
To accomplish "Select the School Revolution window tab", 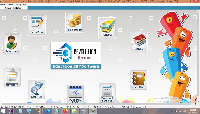I will tap(13, 8).
